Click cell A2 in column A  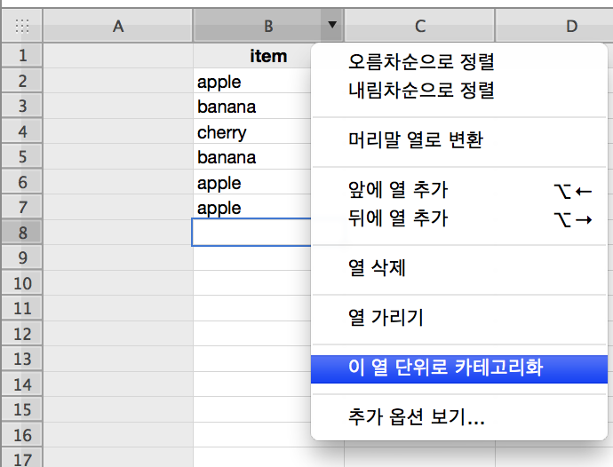point(117,81)
